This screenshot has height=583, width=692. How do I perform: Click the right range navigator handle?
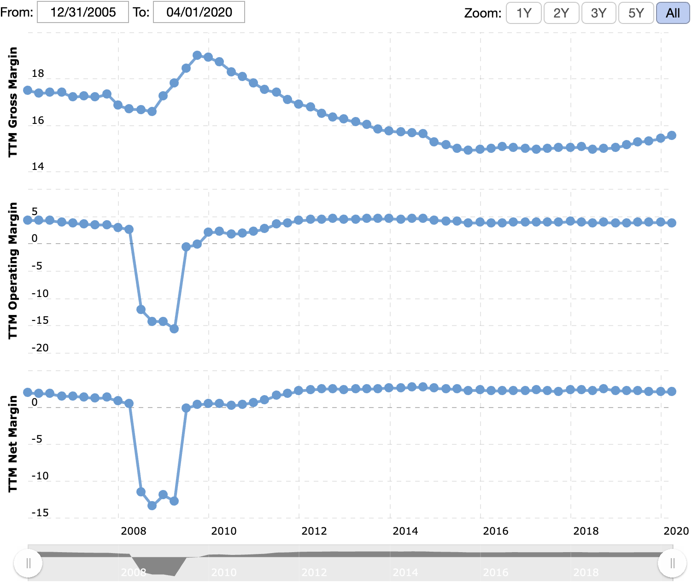click(672, 563)
